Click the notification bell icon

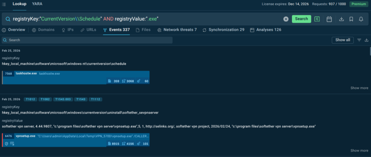(x=361, y=19)
